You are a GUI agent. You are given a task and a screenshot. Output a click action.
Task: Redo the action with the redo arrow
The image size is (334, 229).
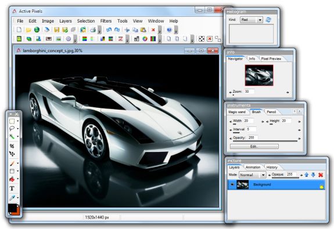117,30
